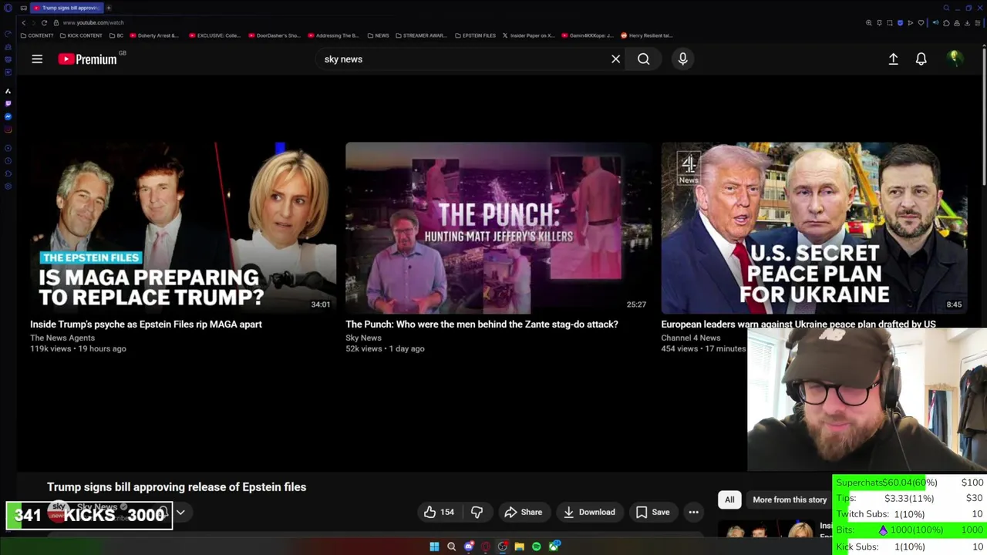The width and height of the screenshot is (987, 555).
Task: Open Discord from the taskbar
Action: 468,547
